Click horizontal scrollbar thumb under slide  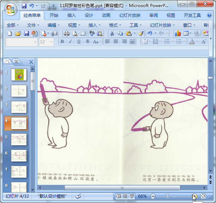(x=122, y=188)
